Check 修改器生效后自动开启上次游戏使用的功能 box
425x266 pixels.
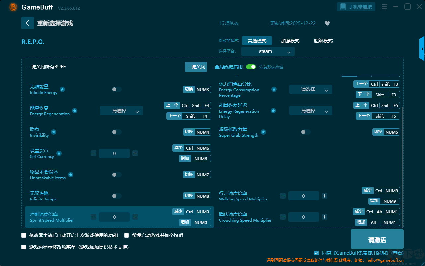(x=24, y=235)
